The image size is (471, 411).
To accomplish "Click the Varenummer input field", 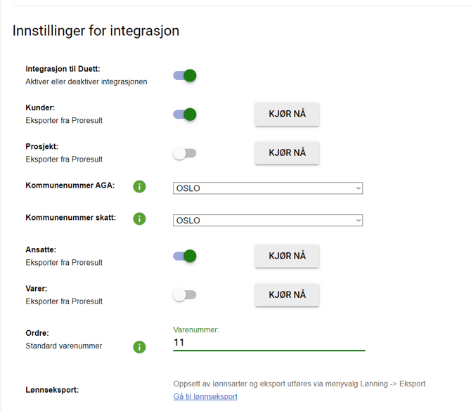I will point(269,343).
